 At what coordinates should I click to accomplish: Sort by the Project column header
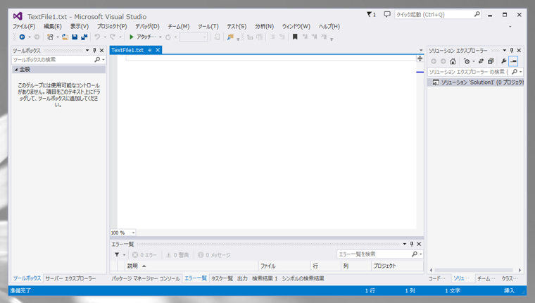397,266
